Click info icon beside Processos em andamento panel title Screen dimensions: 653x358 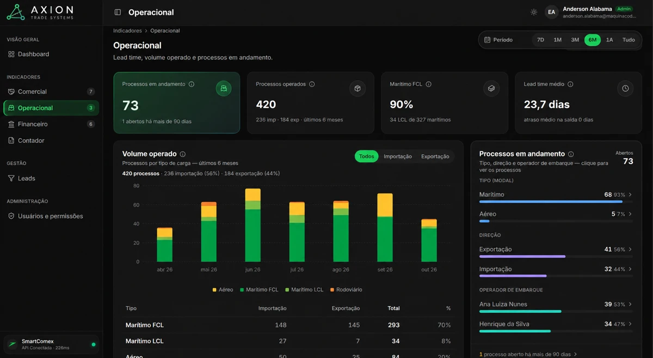point(571,154)
